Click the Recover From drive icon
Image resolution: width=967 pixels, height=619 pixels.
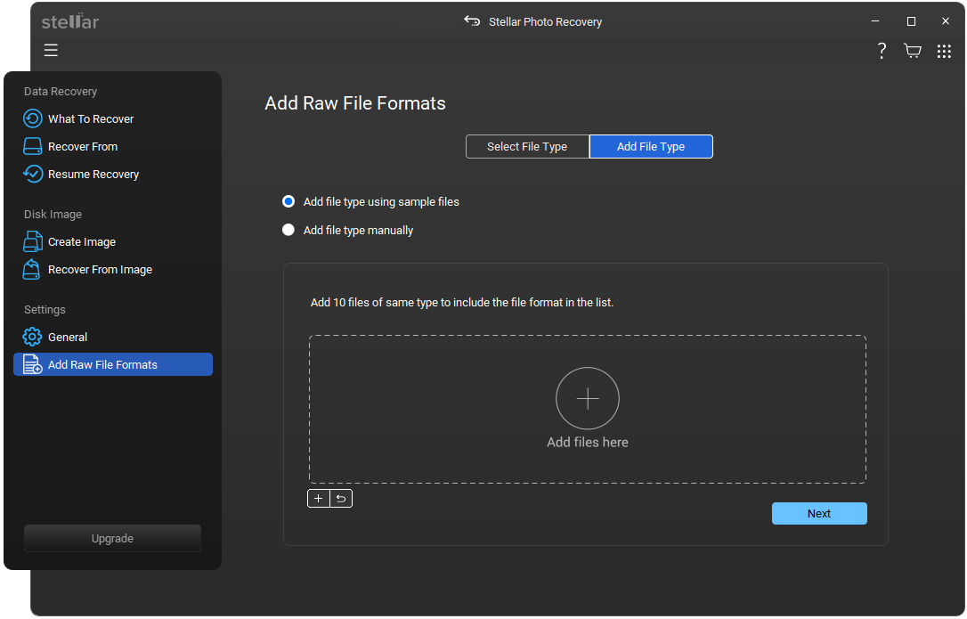[33, 146]
